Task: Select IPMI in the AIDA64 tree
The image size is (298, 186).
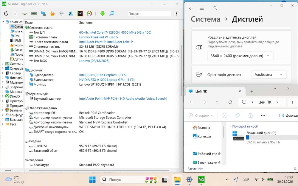Action: (18, 40)
